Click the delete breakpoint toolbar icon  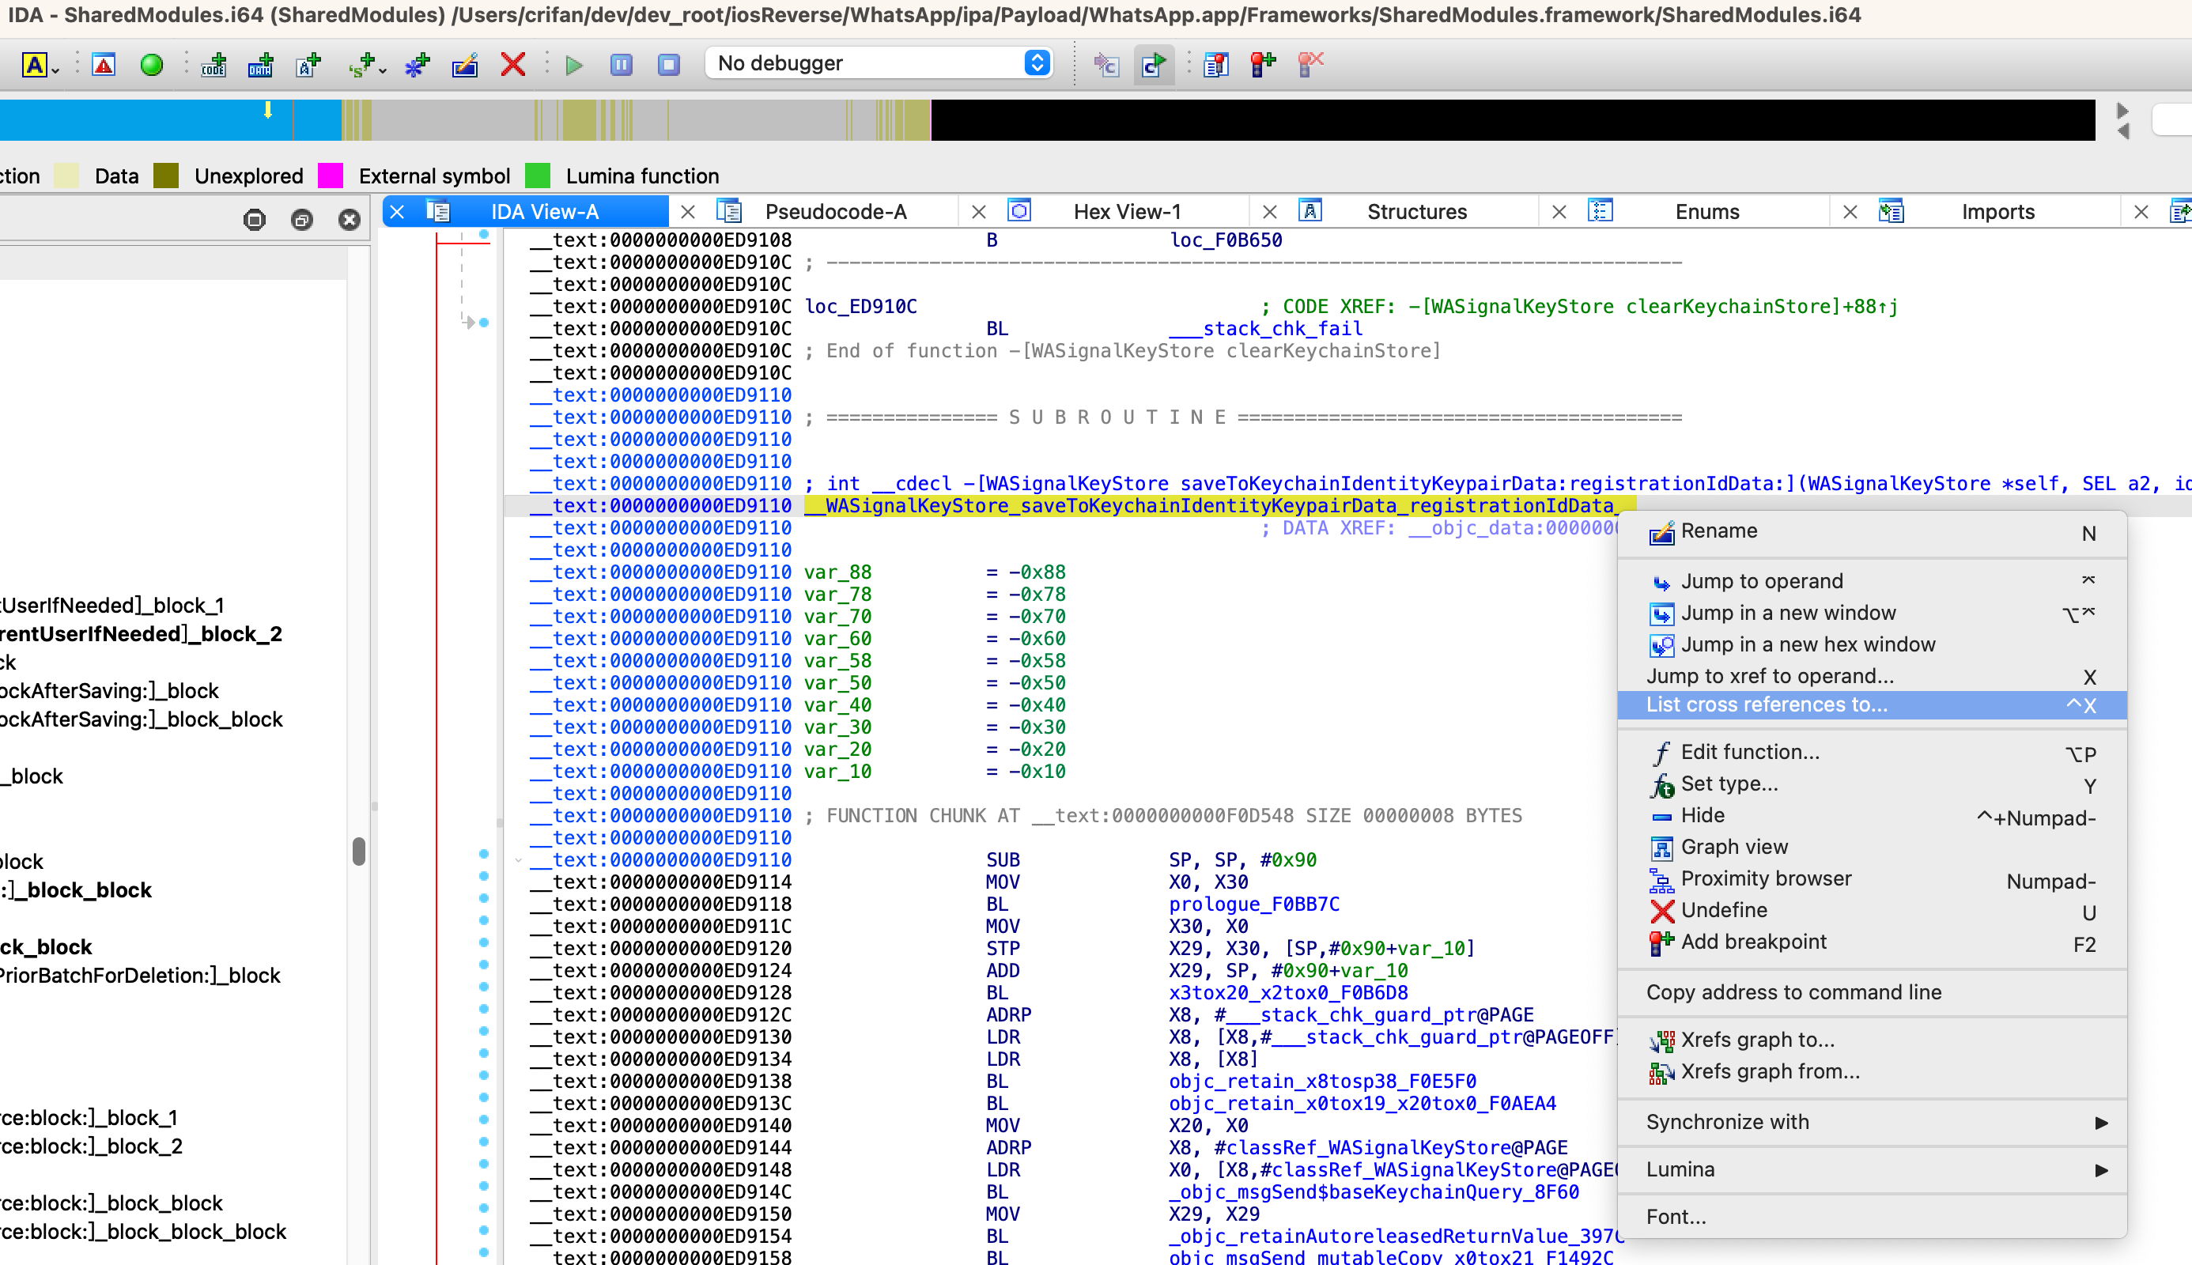click(x=1310, y=64)
